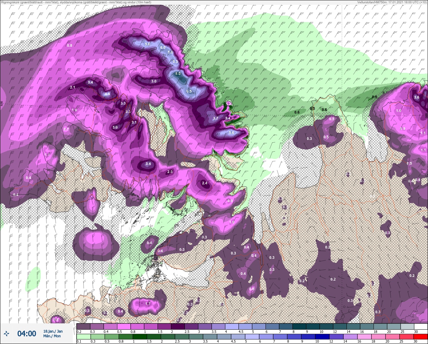Viewport: 428px width, 344px height.
Task: Click the 3.7 precipitation value on map
Action: pos(216,118)
